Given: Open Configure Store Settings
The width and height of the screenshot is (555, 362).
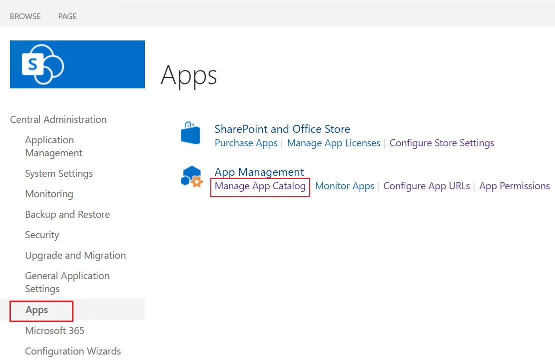Looking at the screenshot, I should (442, 143).
